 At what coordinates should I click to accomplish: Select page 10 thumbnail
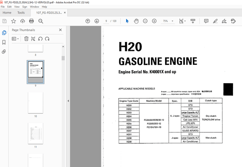point(36,103)
